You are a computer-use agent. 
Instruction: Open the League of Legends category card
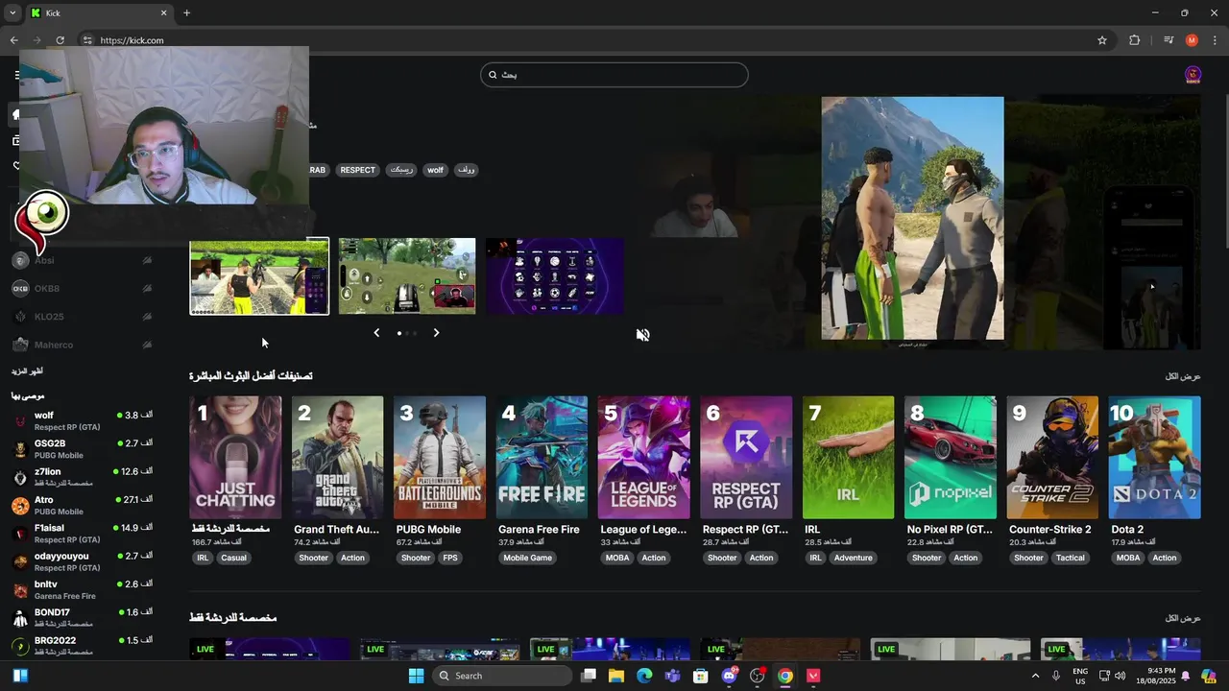643,458
